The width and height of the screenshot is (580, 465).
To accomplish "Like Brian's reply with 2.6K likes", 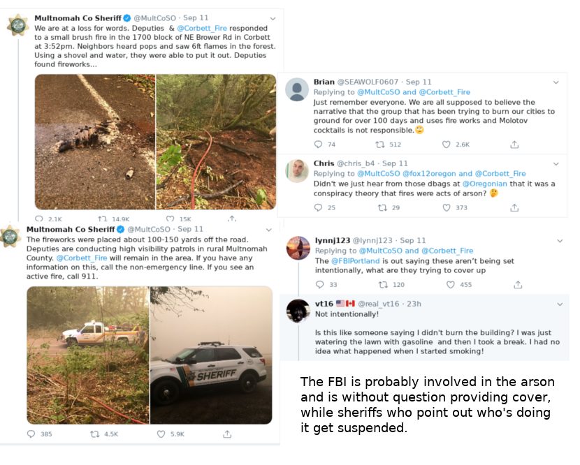I will pyautogui.click(x=446, y=145).
